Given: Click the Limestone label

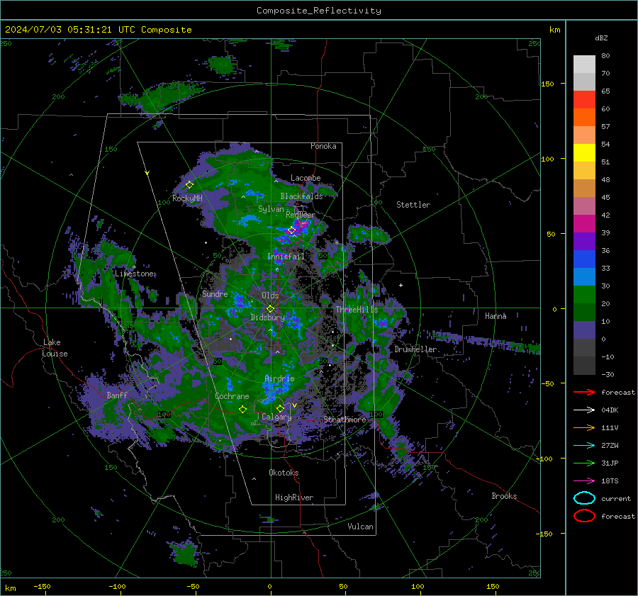Looking at the screenshot, I should (x=134, y=274).
